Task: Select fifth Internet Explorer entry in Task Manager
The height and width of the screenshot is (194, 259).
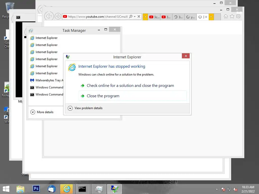Action: pos(46,66)
